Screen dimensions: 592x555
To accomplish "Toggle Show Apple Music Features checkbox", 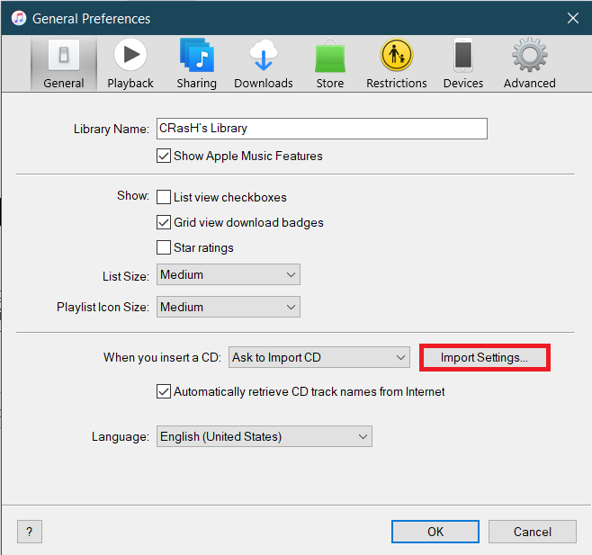I will tap(164, 156).
